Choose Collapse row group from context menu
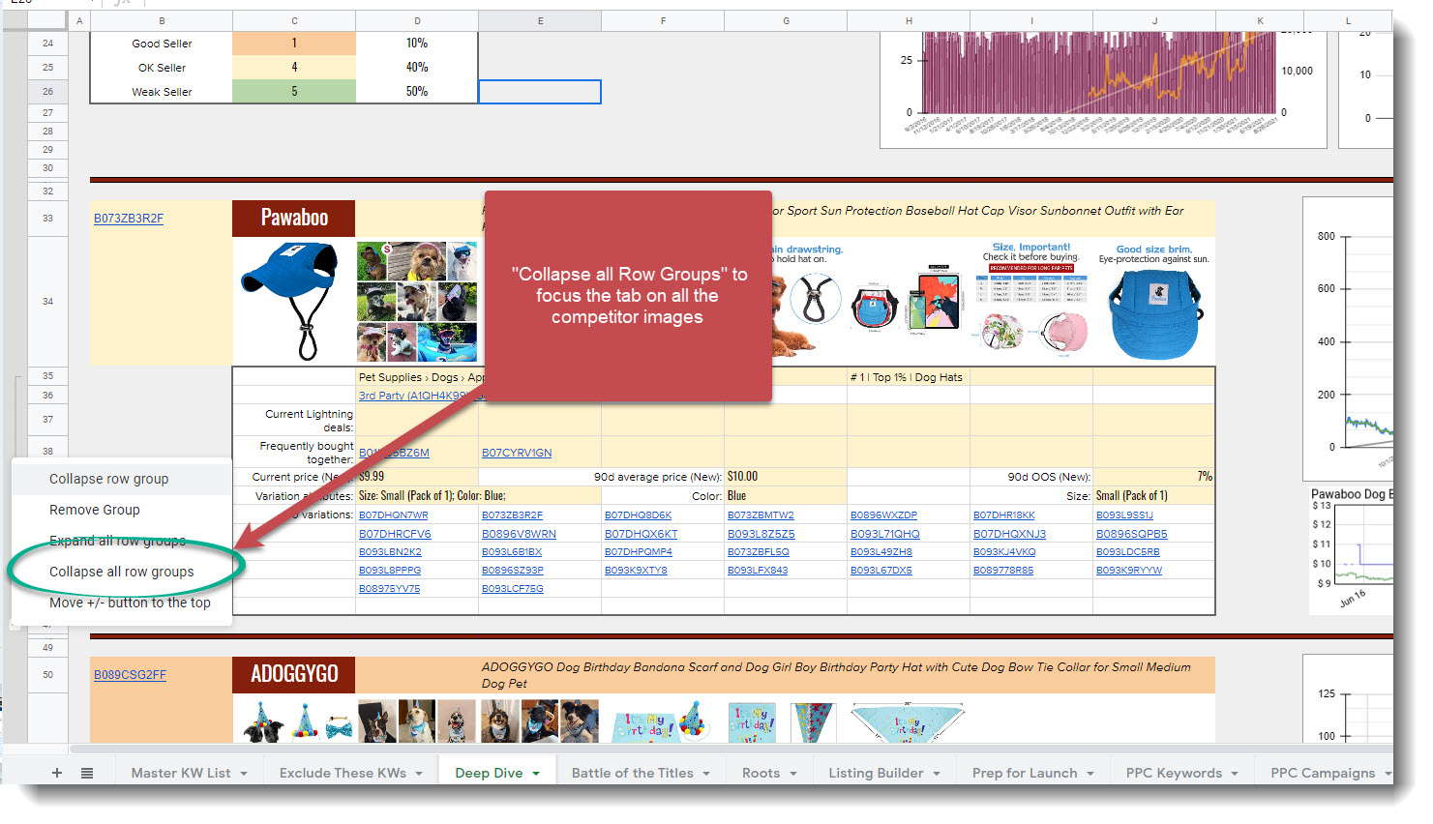1433x824 pixels. click(x=122, y=479)
